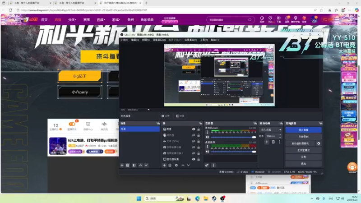Toggle lock on 图像 source

[x=199, y=129]
